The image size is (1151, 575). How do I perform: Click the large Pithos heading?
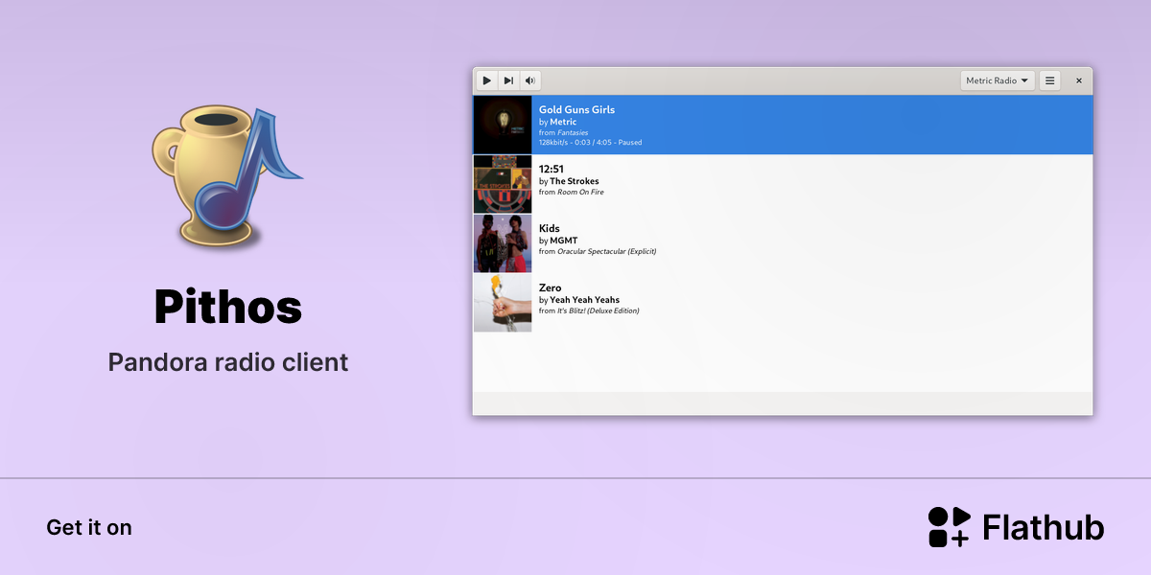[228, 307]
